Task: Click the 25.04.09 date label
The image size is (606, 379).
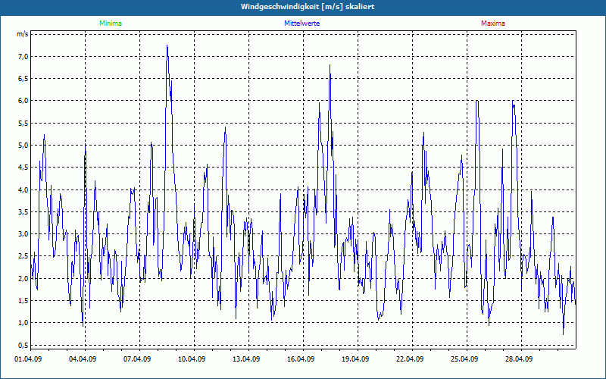Action: pyautogui.click(x=464, y=359)
